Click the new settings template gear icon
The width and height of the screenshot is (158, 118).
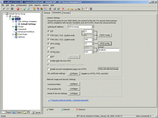pyautogui.click(x=38, y=9)
